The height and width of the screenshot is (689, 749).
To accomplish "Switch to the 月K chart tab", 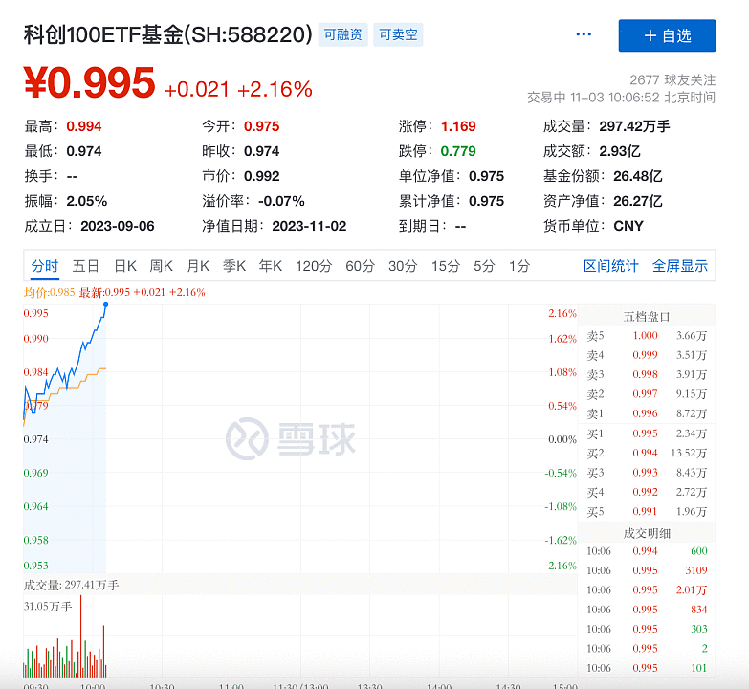I will [198, 266].
